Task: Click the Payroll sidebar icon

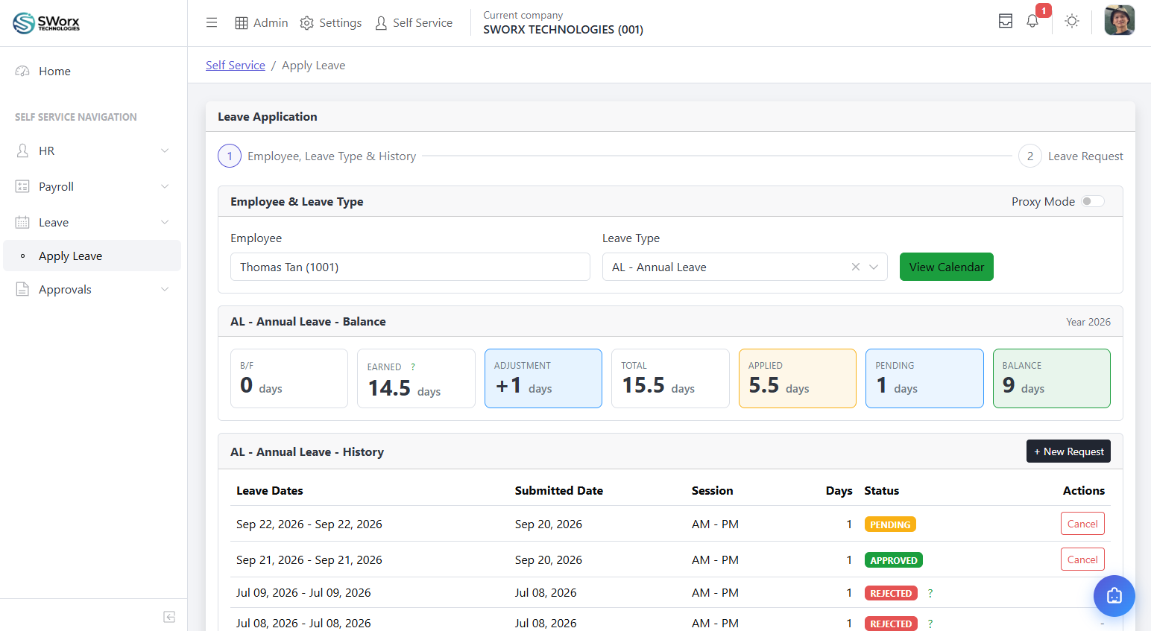Action: [22, 187]
